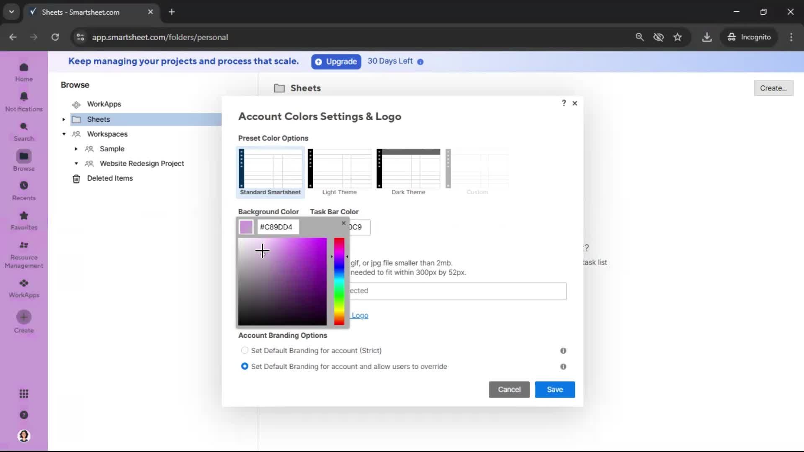804x452 pixels.
Task: Open the Favorites panel
Action: coord(24,221)
